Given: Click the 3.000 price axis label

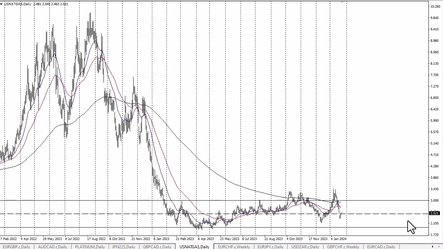Looking at the screenshot, I should pos(434,201).
